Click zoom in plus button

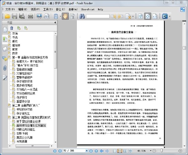(x=180, y=151)
